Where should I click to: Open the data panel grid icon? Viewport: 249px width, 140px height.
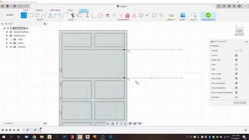3,6
